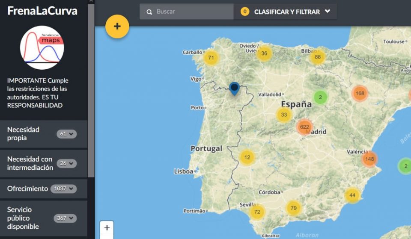Open the 44 cluster on southeast coast
Screen dimensions: 411x239
[352, 195]
